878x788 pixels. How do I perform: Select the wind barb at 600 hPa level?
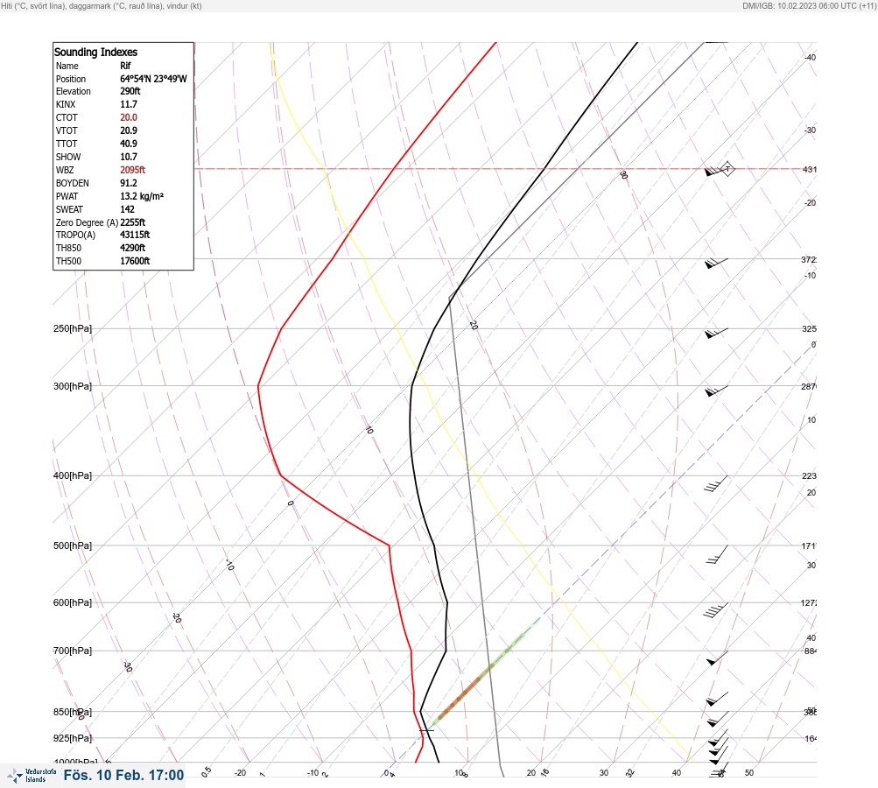coord(716,610)
